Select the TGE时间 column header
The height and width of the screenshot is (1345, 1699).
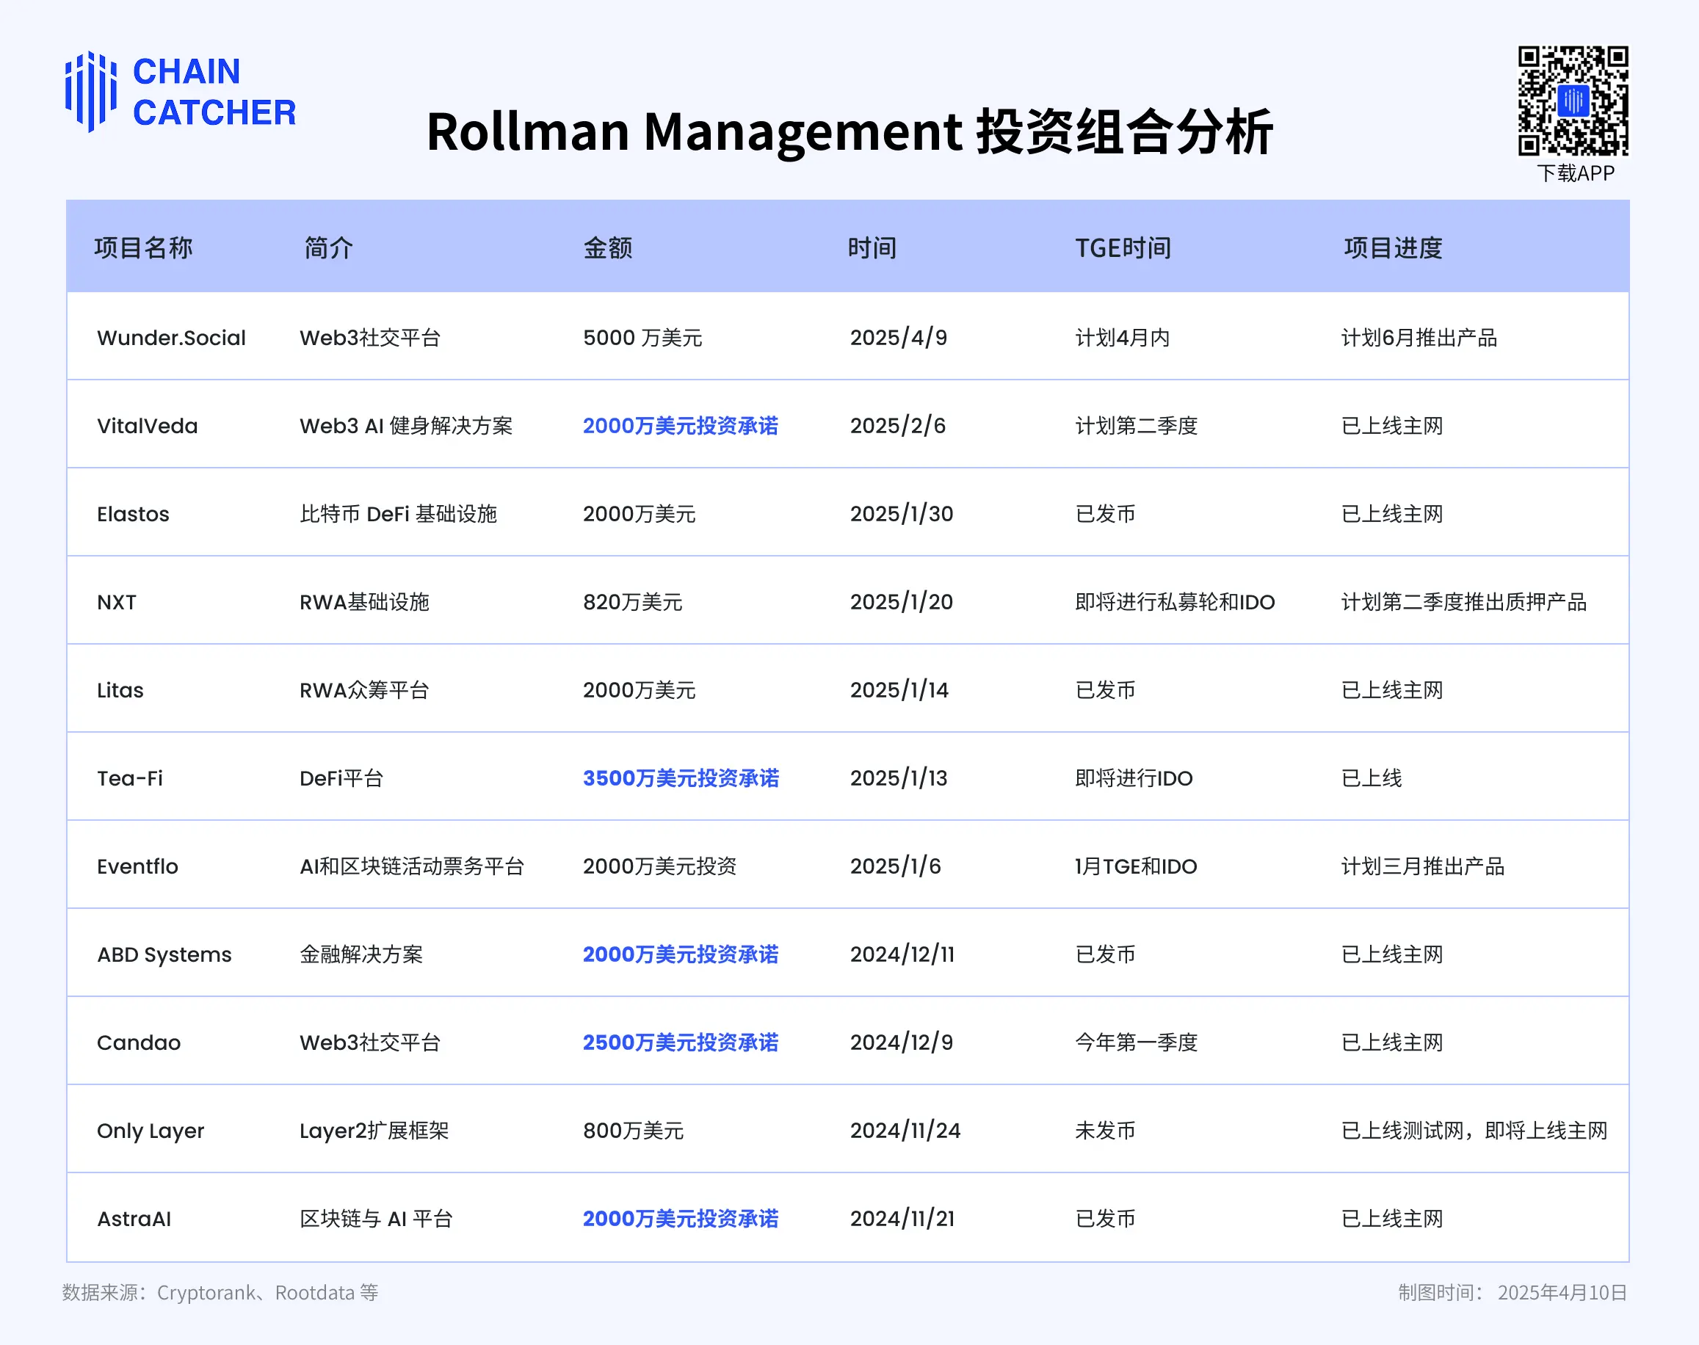[x=1123, y=248]
